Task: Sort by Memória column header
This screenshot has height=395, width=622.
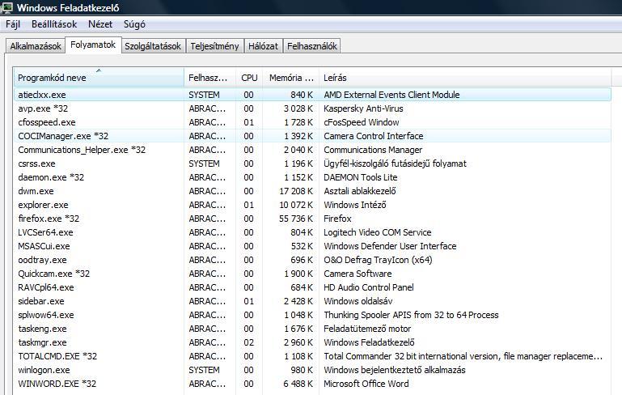Action: coord(290,78)
